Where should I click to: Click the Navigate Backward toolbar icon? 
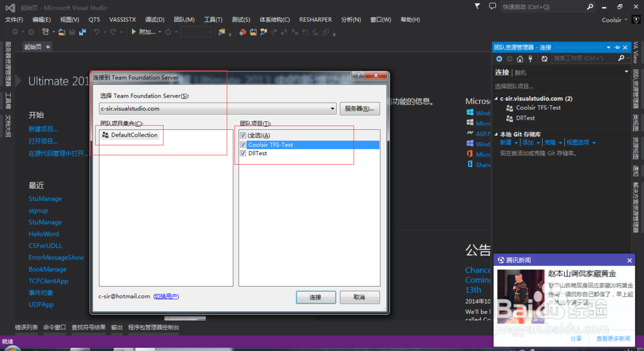15,32
